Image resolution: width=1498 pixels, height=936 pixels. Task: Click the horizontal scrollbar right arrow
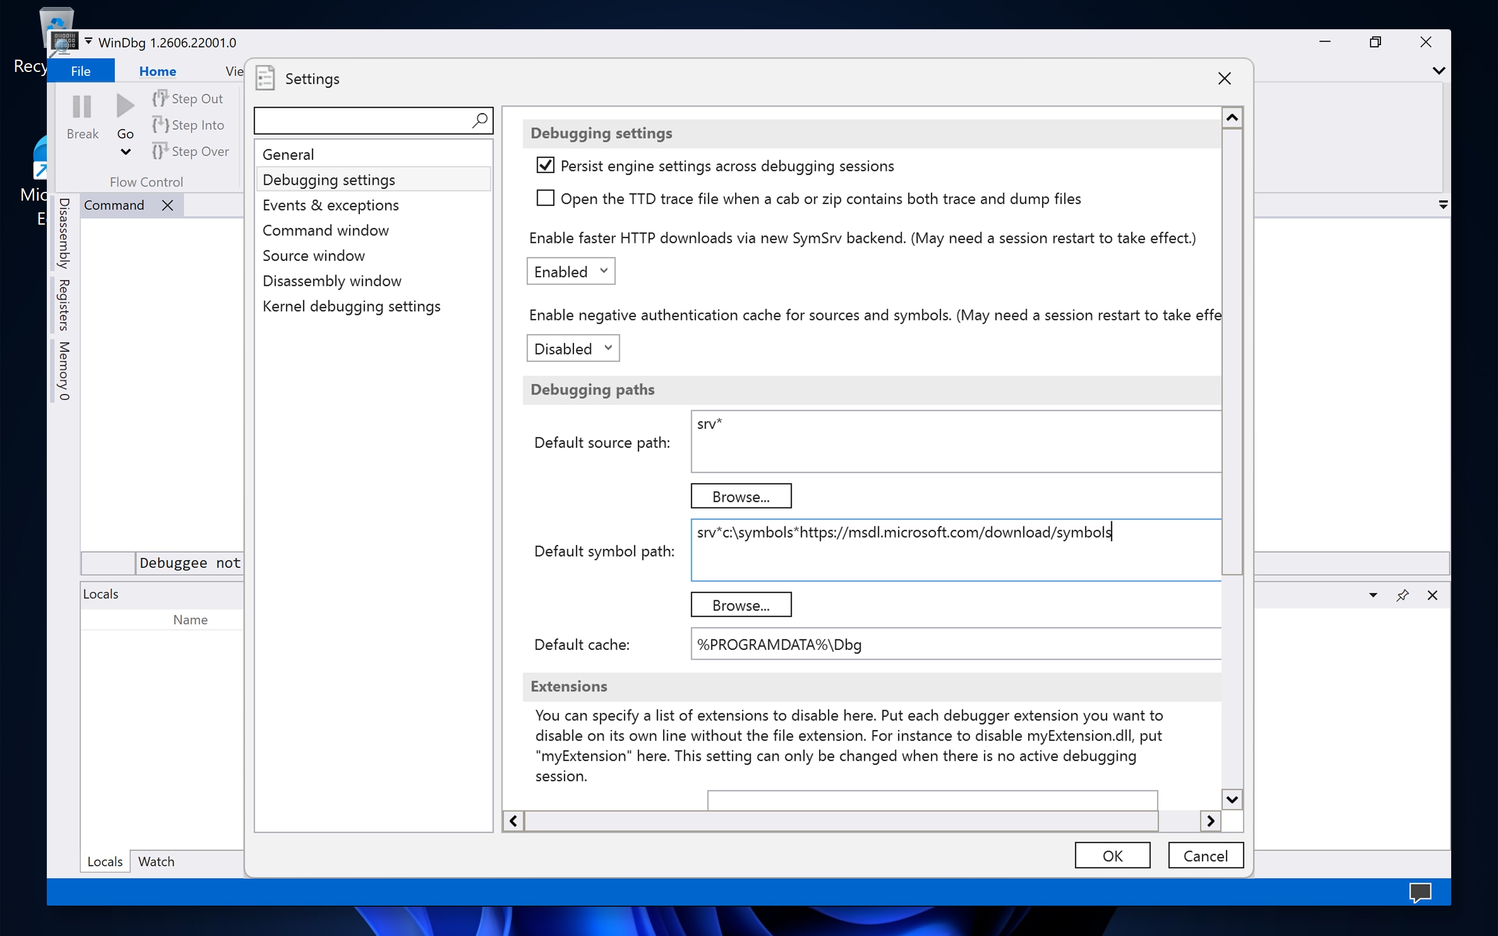point(1211,821)
